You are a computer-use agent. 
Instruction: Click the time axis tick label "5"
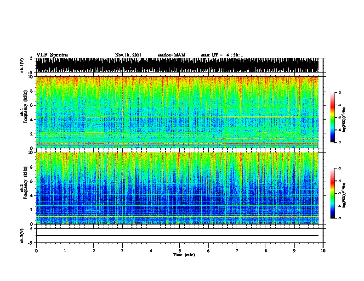(180, 251)
